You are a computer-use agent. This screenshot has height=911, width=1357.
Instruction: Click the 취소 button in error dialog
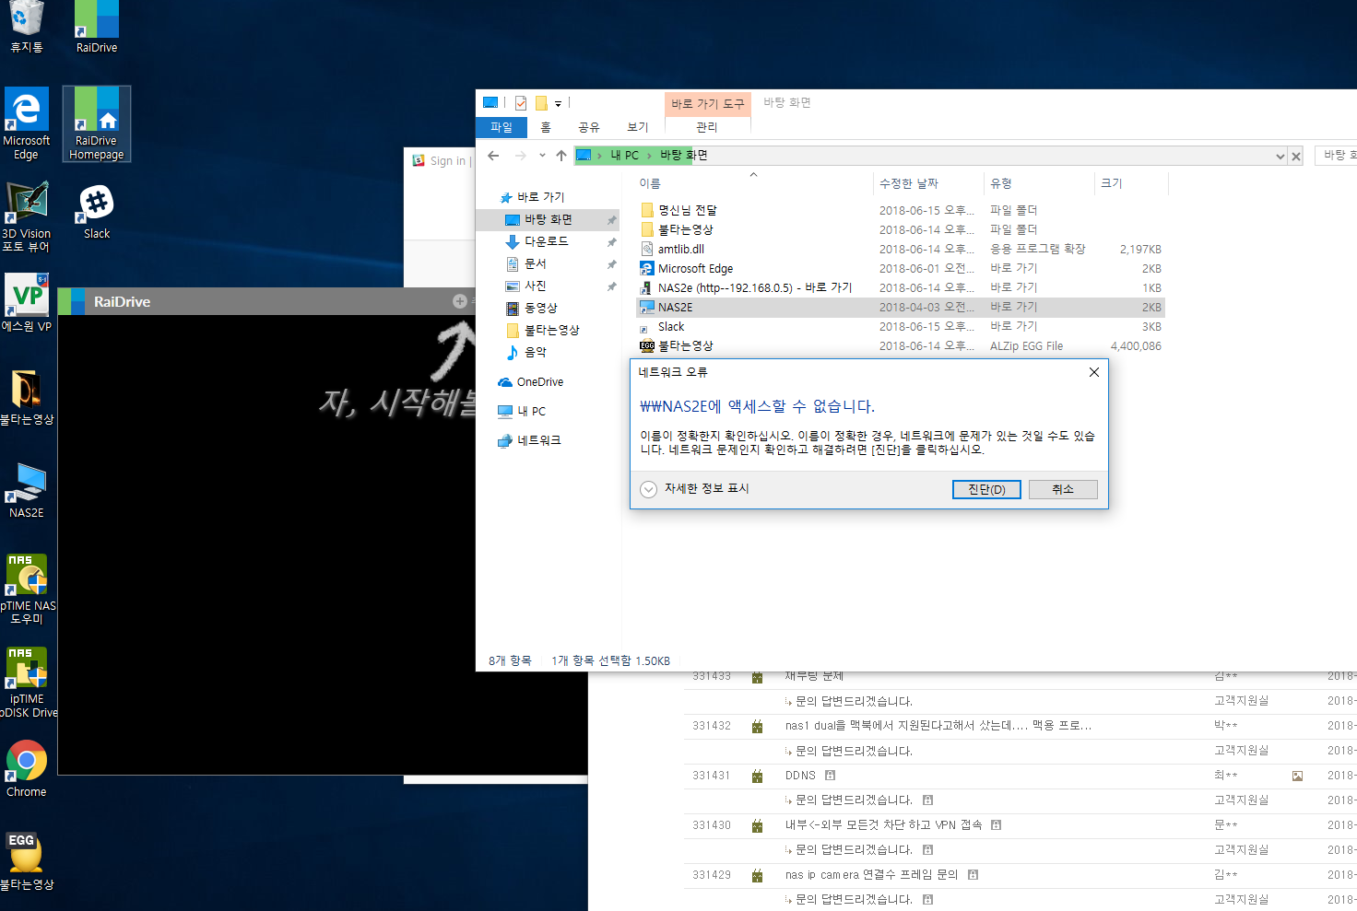pyautogui.click(x=1063, y=489)
